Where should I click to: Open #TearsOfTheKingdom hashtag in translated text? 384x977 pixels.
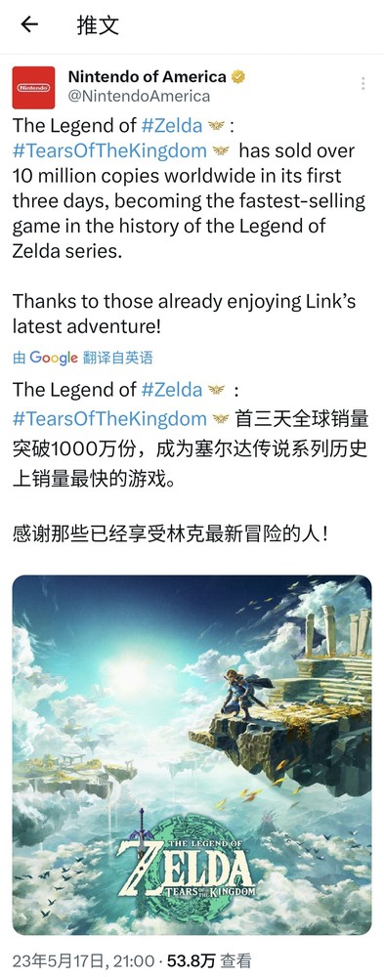tap(109, 418)
